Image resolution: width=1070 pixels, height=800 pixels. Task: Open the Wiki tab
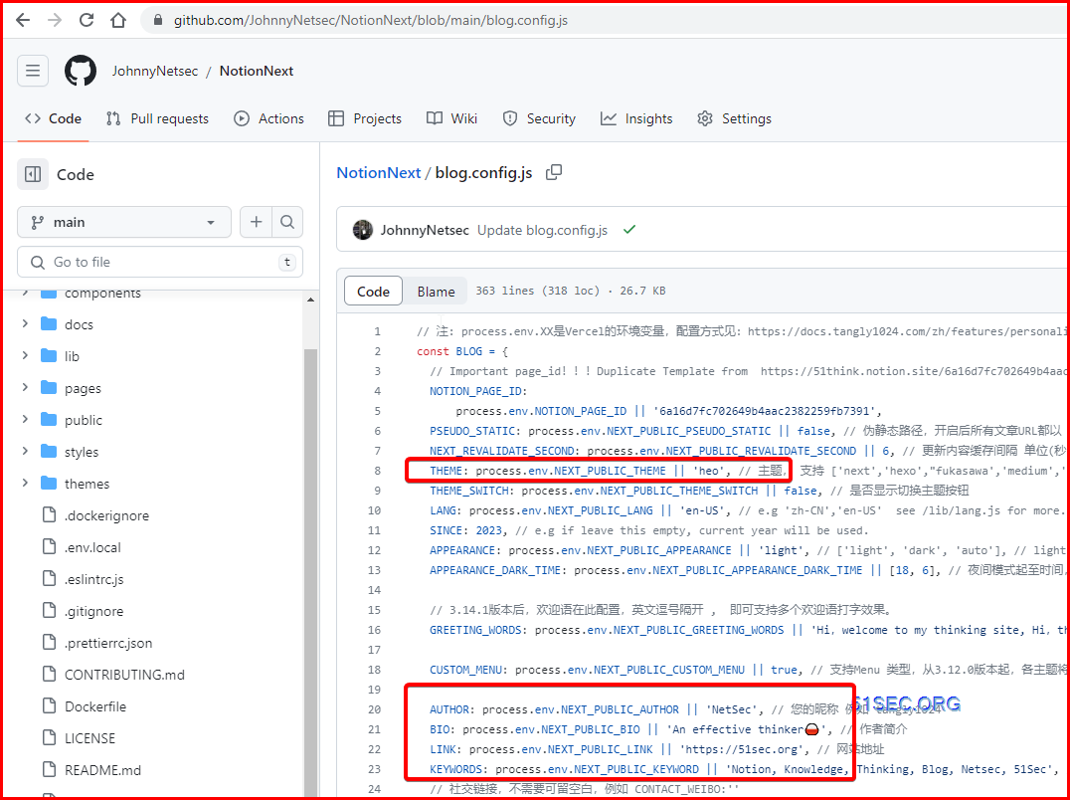tap(451, 118)
